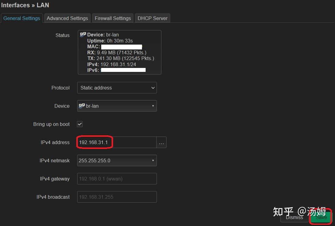Open the Protocol dropdown showing Static address

point(117,88)
